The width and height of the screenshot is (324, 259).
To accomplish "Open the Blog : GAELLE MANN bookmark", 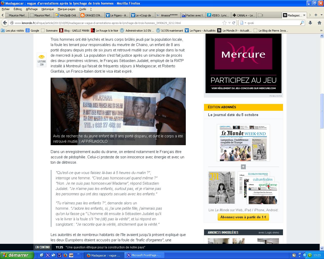I will [x=74, y=30].
